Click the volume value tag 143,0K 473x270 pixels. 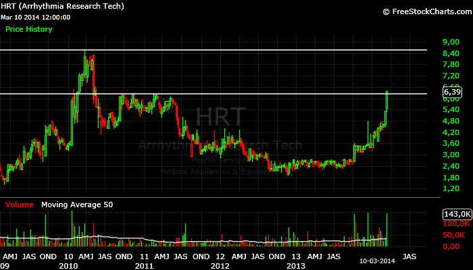point(457,214)
